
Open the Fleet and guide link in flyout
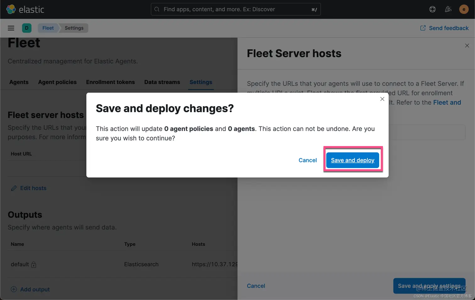[x=447, y=103]
